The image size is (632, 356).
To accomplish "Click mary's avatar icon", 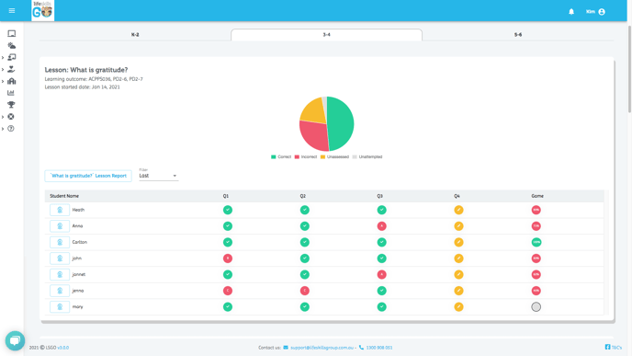I will pos(60,306).
